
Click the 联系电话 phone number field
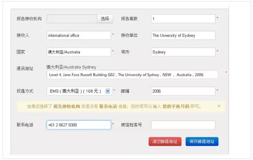(79, 125)
